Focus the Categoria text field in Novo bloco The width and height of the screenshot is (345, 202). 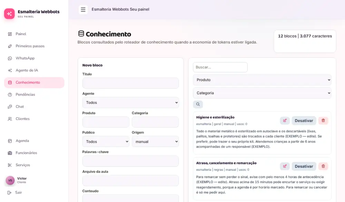[x=155, y=122]
